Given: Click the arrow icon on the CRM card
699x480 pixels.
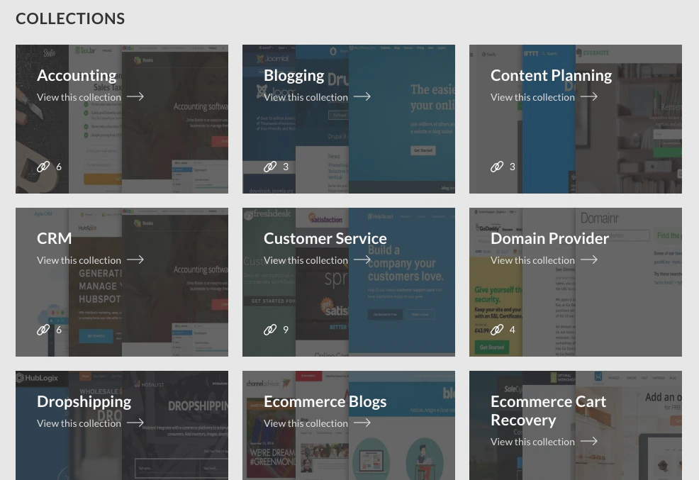Looking at the screenshot, I should point(135,259).
